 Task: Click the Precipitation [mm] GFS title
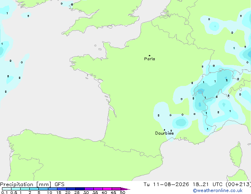(32, 184)
